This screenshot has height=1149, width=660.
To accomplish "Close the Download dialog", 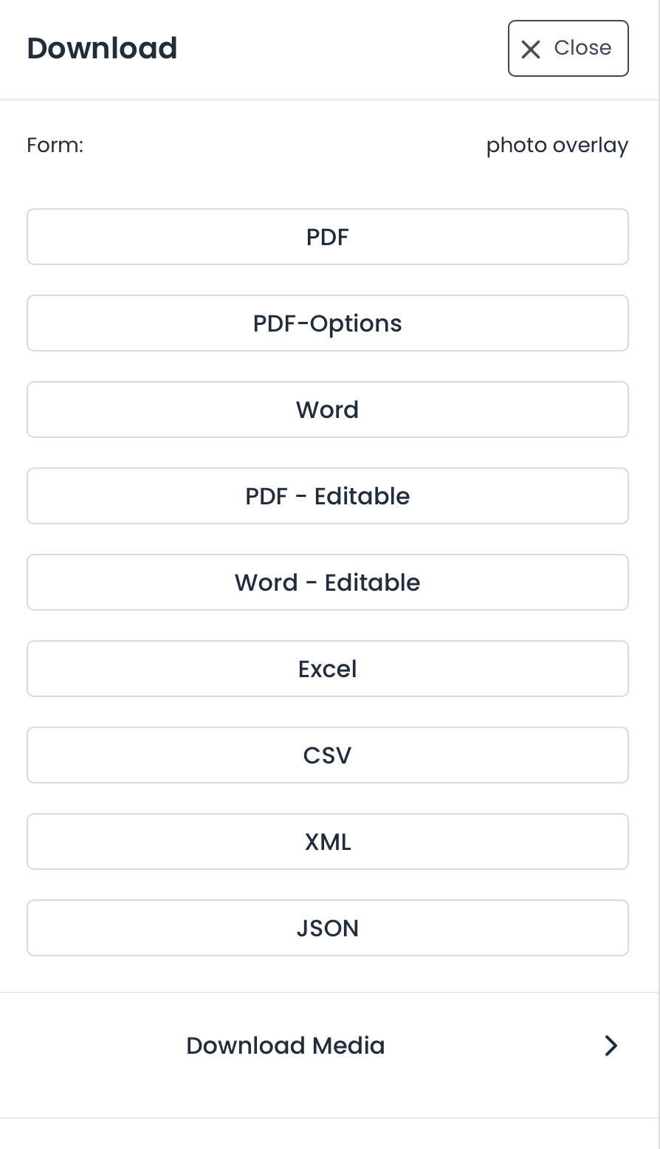I will [568, 49].
